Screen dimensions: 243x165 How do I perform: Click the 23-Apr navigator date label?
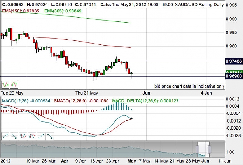coord(113,161)
